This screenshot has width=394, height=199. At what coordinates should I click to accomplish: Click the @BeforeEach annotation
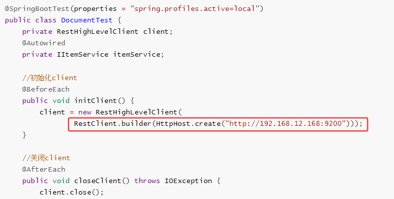pyautogui.click(x=46, y=89)
